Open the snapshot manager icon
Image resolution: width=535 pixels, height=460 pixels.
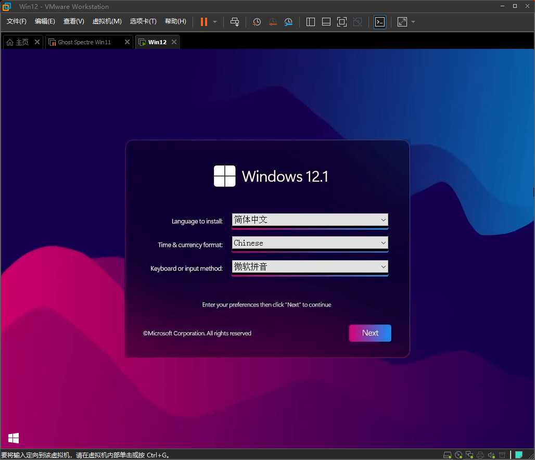[x=288, y=22]
